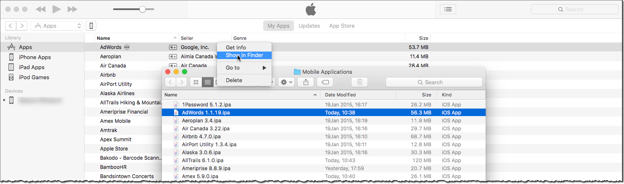Click the Finder edit tags button

coord(325,83)
